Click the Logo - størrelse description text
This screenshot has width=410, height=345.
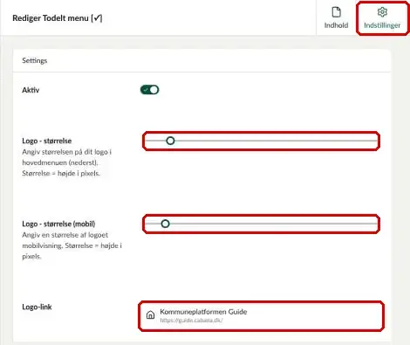[x=67, y=162]
